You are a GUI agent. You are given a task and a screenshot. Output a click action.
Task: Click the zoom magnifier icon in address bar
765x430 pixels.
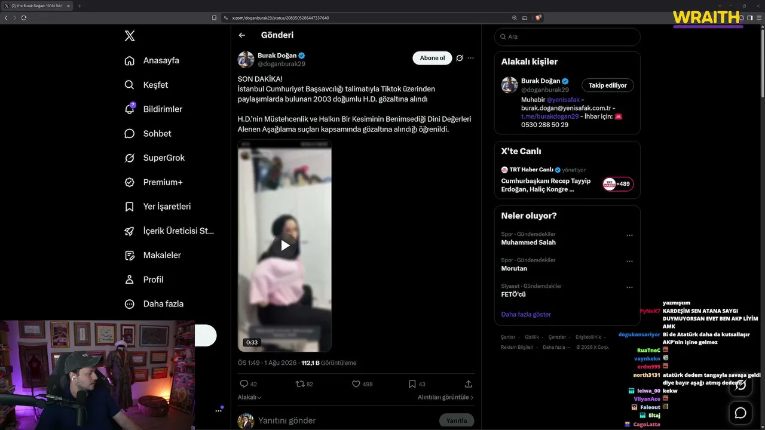coord(515,18)
